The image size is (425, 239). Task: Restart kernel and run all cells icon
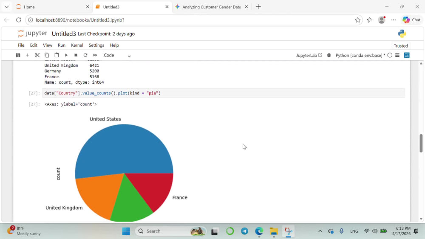coord(95,55)
